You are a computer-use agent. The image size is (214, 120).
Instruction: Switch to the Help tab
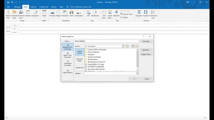point(61,7)
